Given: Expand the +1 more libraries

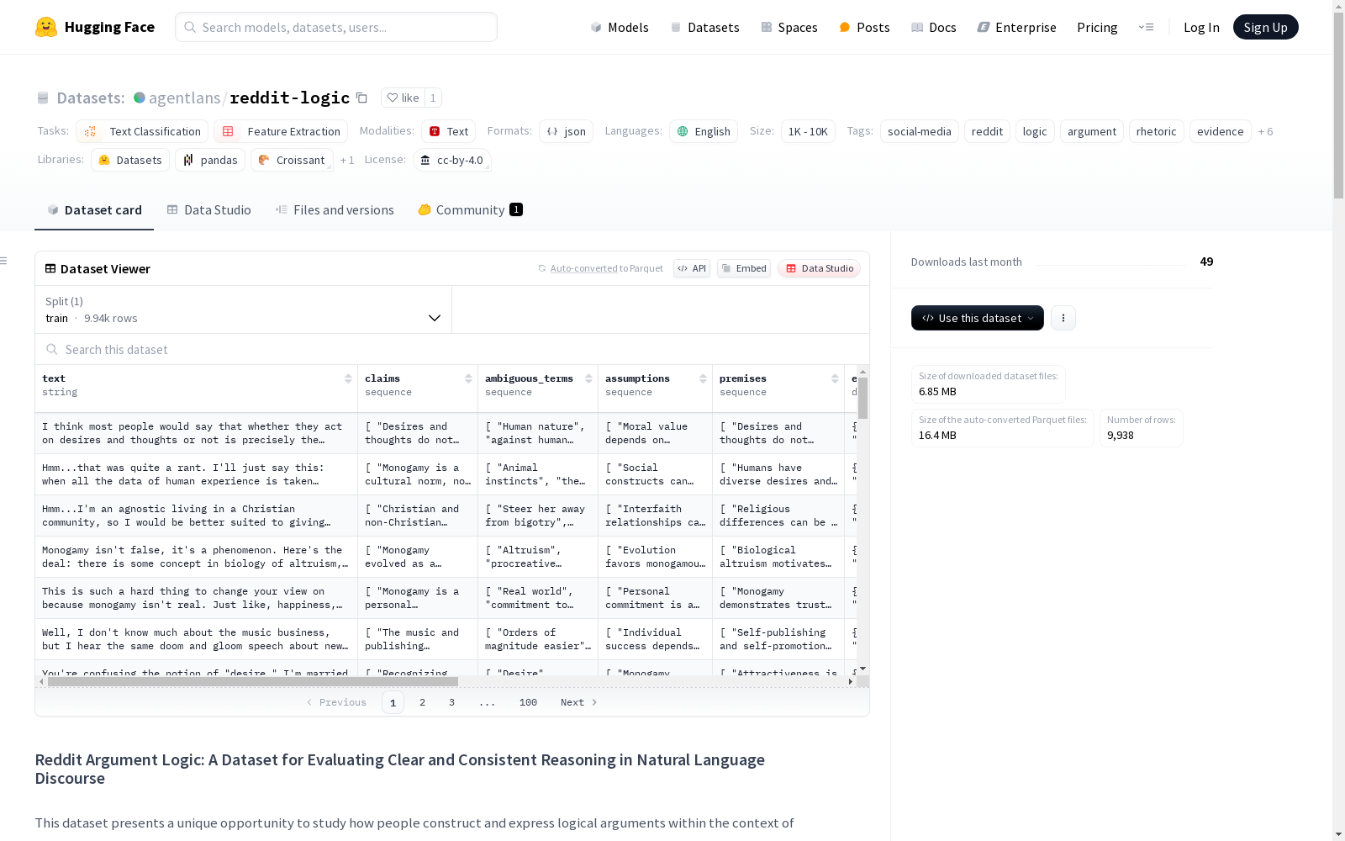Looking at the screenshot, I should [347, 161].
